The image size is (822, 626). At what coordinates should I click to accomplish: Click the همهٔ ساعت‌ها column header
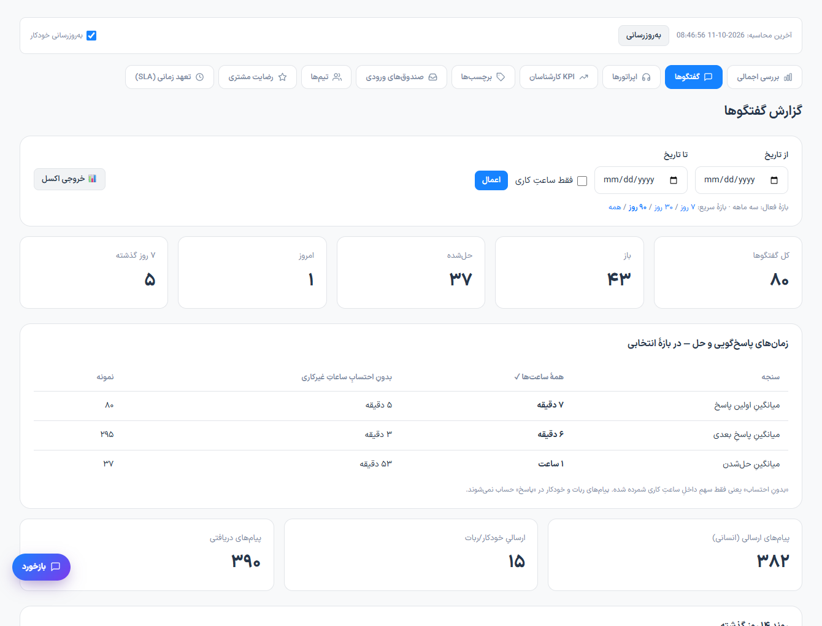point(539,377)
